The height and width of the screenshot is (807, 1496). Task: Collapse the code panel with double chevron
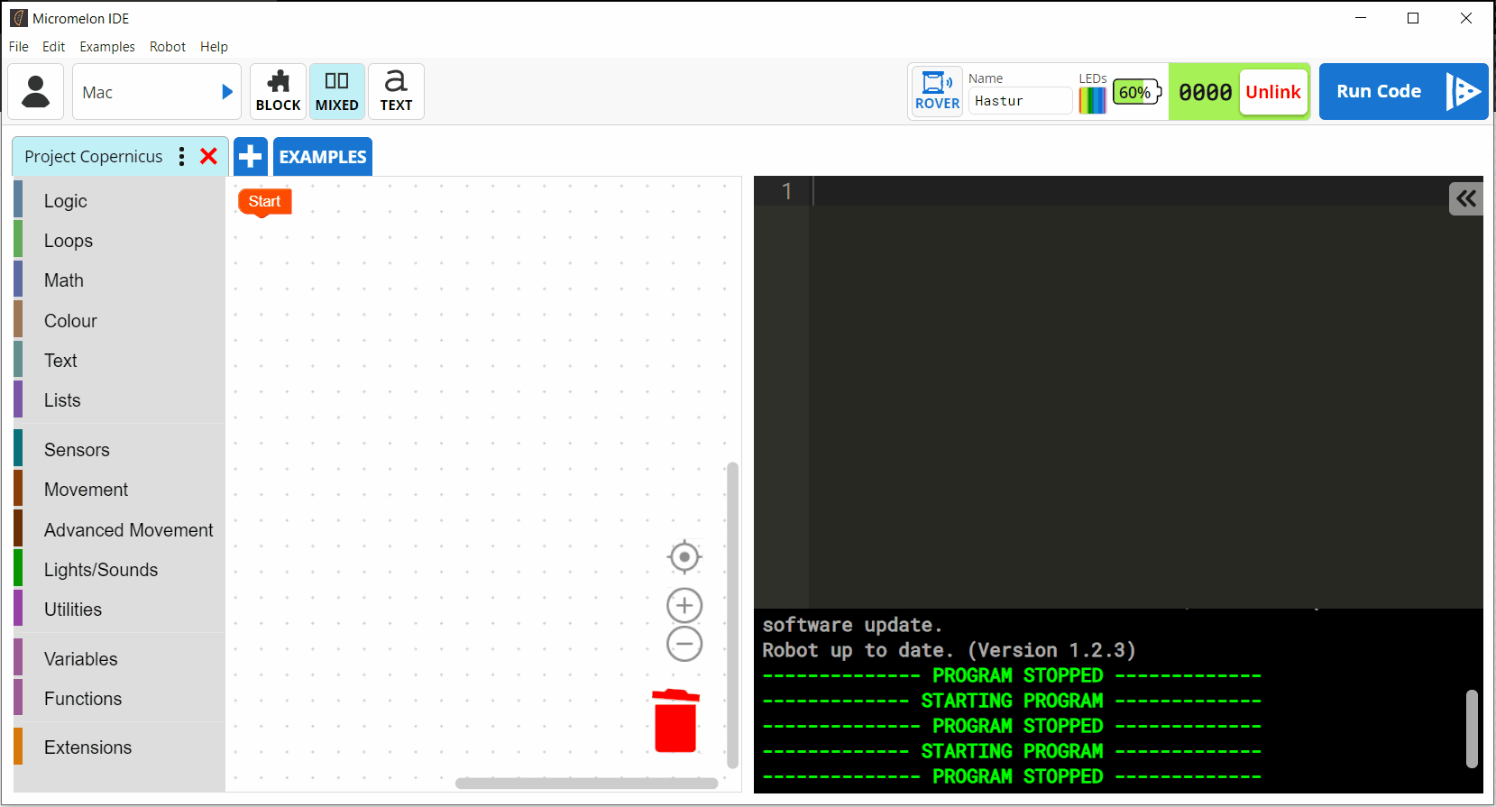tap(1465, 199)
